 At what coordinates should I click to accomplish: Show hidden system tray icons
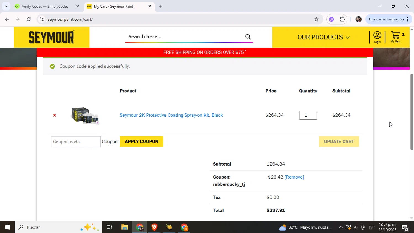click(x=341, y=227)
